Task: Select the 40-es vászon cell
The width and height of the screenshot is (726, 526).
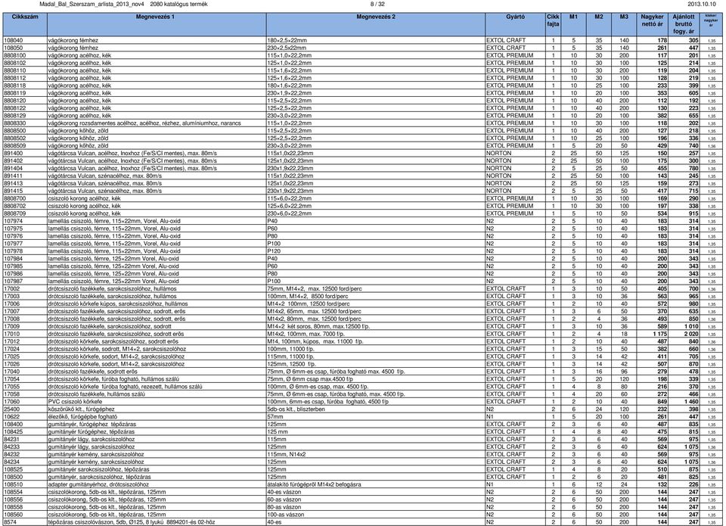Action: pos(284,492)
